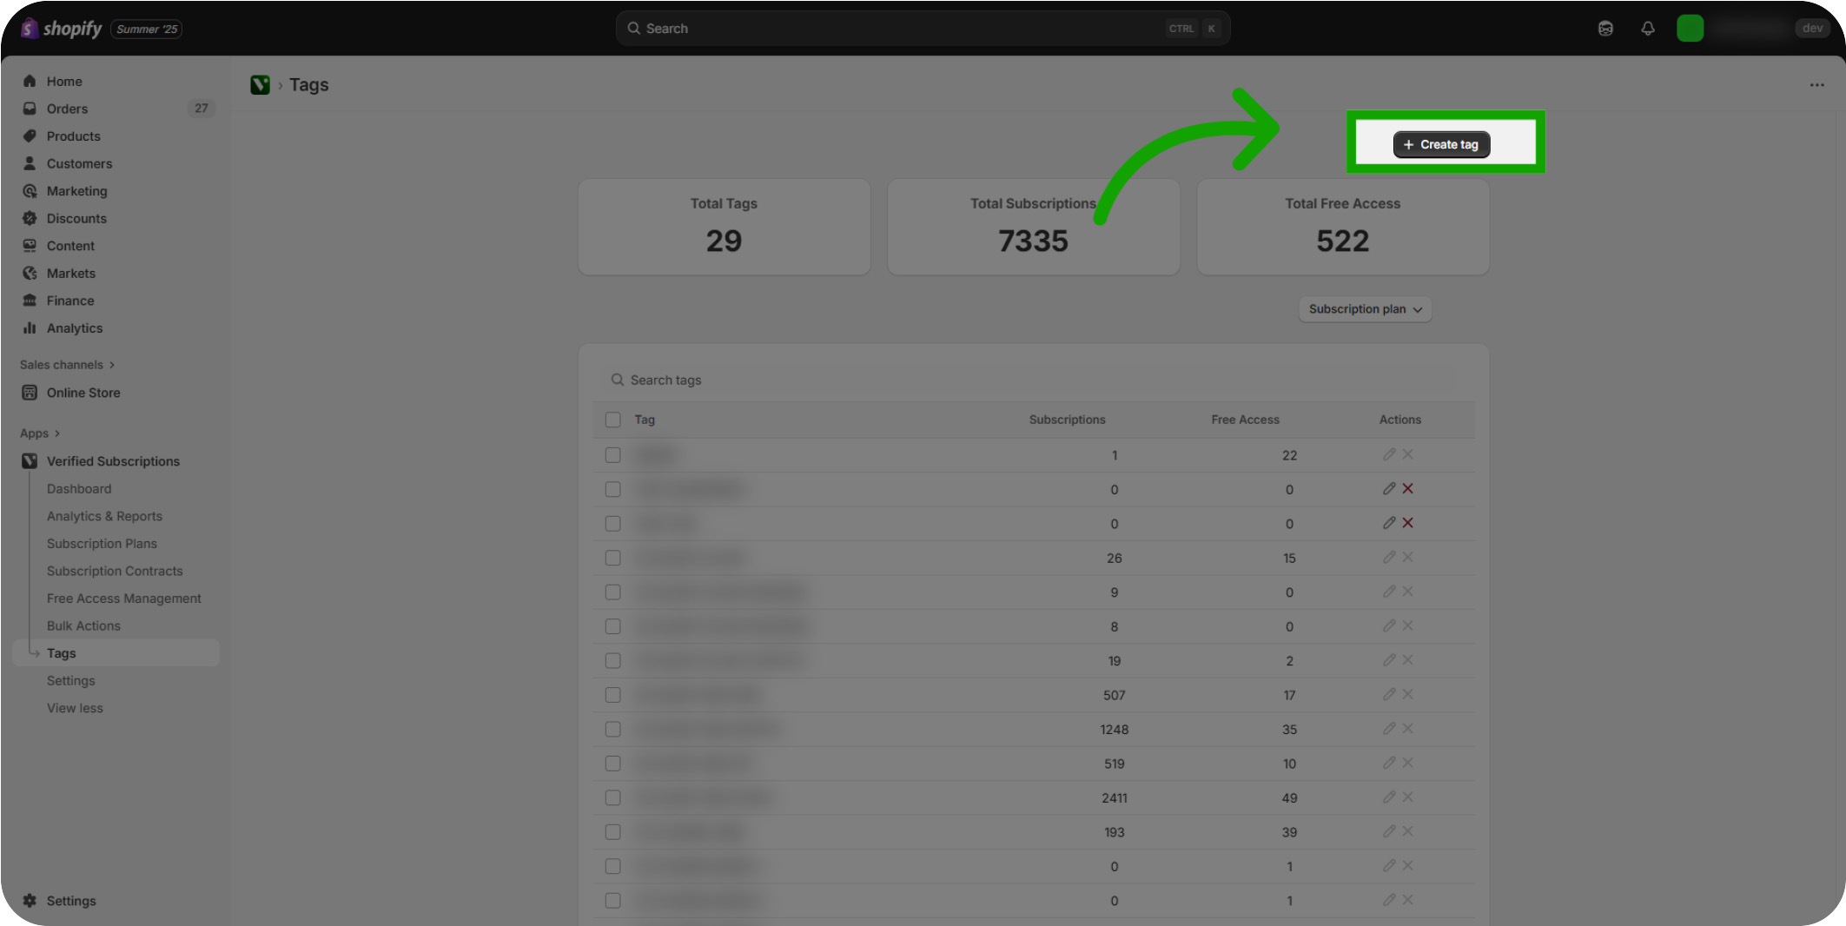Click the Discounts badge icon

coord(30,218)
